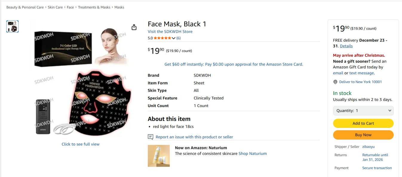
Task: Expand the ratings chevron dropdown
Action: point(174,38)
